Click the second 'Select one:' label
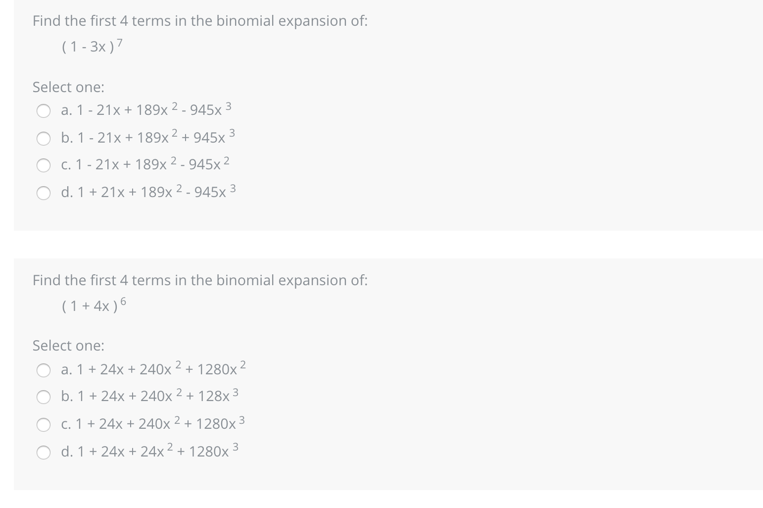This screenshot has width=763, height=508. point(68,345)
